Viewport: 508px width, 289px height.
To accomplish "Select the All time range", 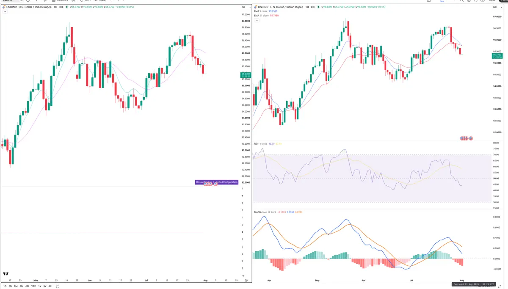I will (50, 286).
